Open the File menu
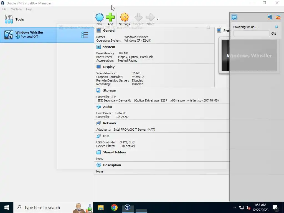Screen dimensions: 284x213 4,9
